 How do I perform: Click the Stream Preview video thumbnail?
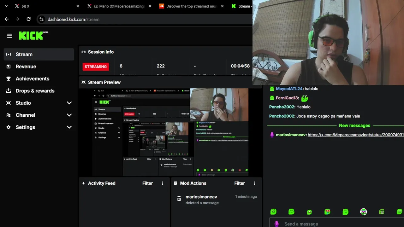click(170, 132)
